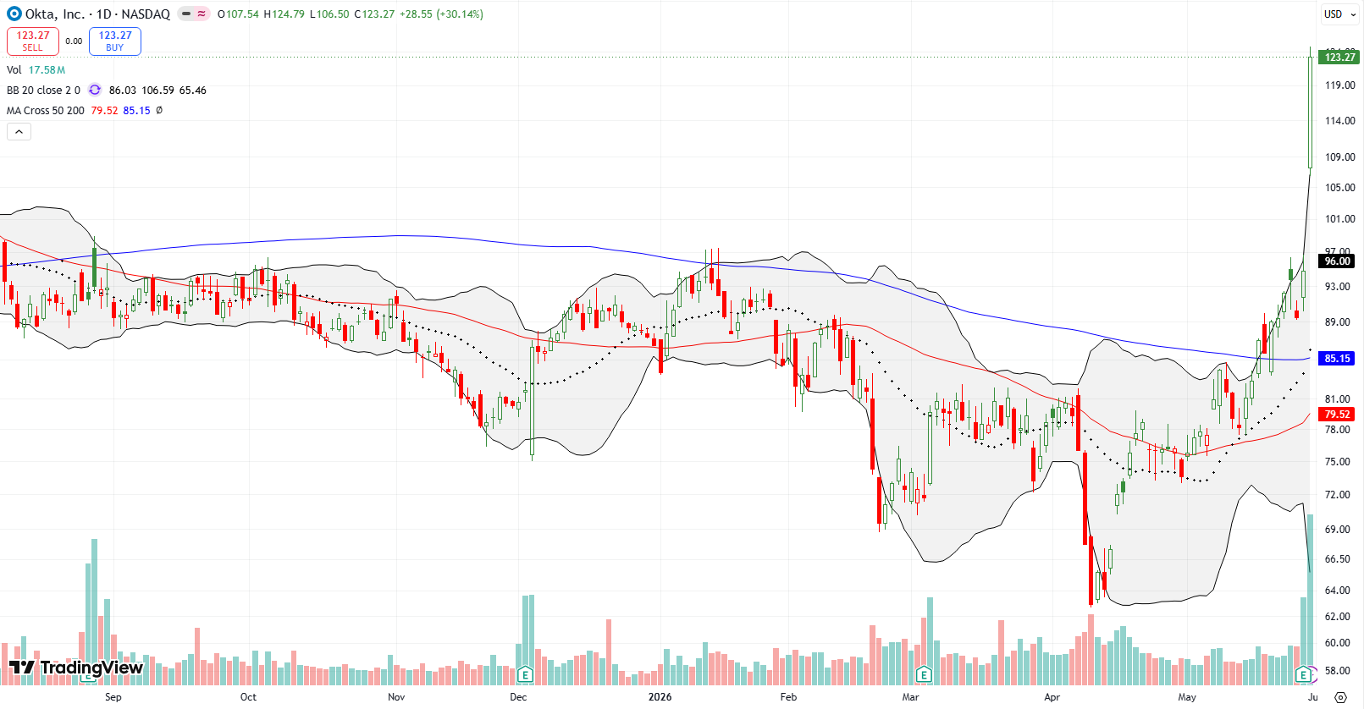Click the NASDAQ exchange label
The width and height of the screenshot is (1364, 709).
point(146,14)
